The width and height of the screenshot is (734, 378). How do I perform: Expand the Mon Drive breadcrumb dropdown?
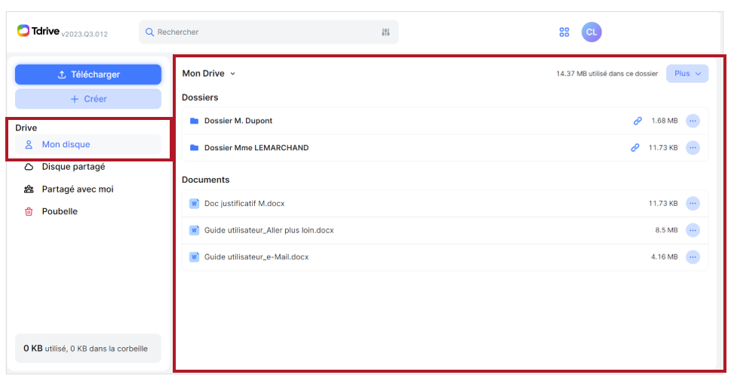pyautogui.click(x=209, y=73)
